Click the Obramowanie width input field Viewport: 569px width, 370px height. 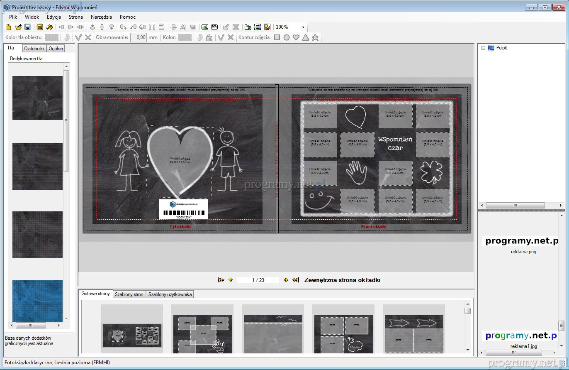(x=139, y=37)
